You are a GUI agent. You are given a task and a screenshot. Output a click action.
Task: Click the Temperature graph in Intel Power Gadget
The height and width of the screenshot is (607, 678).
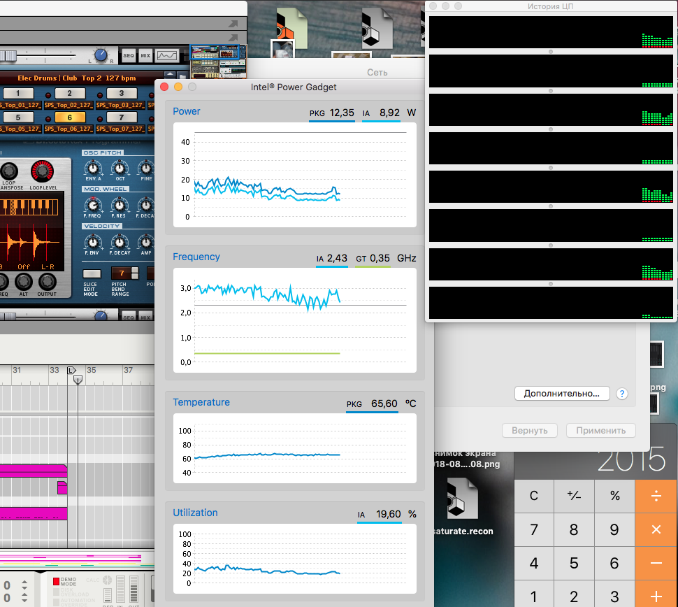pos(295,448)
